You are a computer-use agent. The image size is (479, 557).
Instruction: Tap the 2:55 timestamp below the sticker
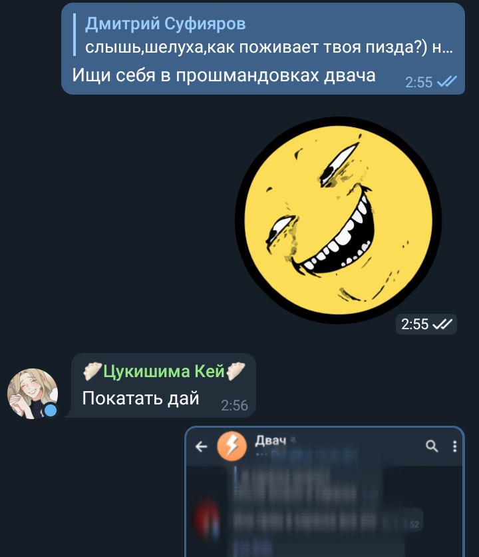pyautogui.click(x=414, y=324)
